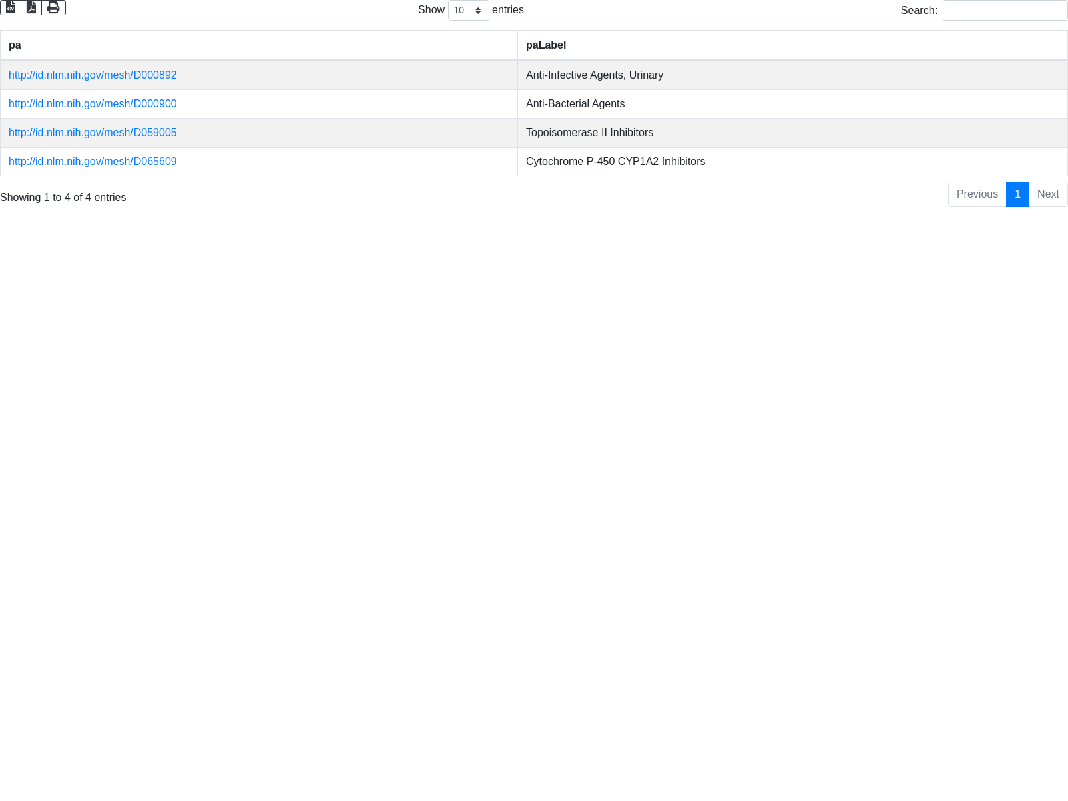The image size is (1068, 801).
Task: Visit the mesh/D065609 link
Action: (x=93, y=162)
